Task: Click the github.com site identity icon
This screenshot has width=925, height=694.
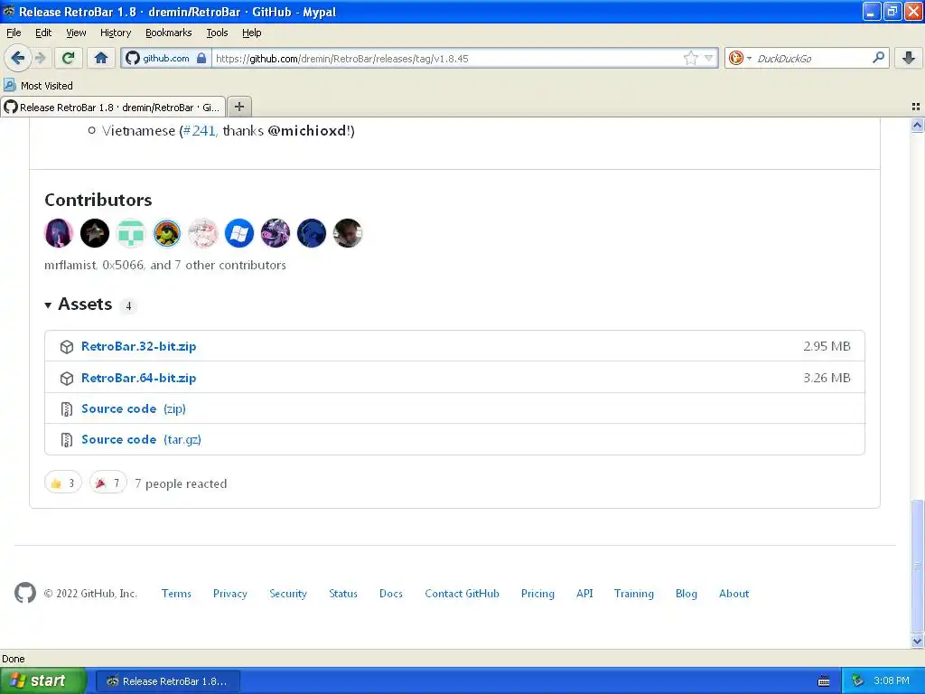Action: tap(166, 59)
